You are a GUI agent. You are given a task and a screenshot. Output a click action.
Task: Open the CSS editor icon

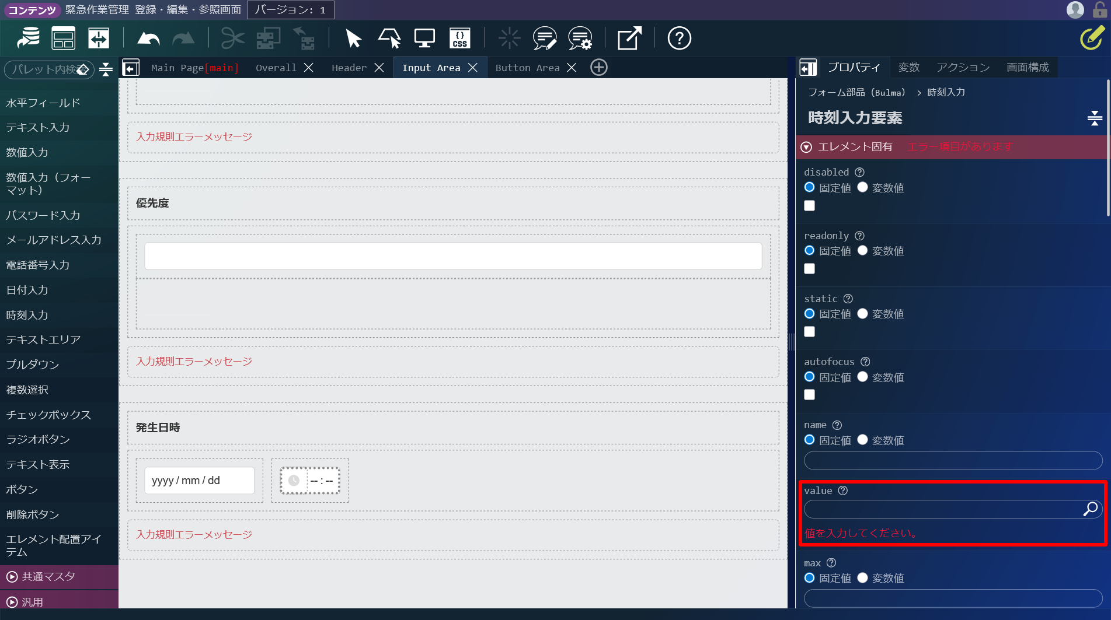[459, 39]
